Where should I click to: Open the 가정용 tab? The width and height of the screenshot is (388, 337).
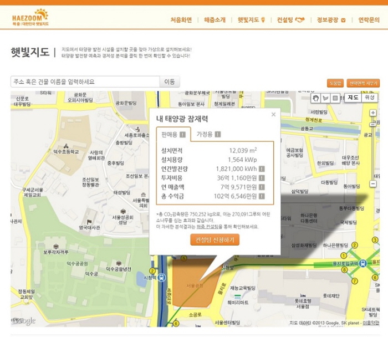[x=208, y=134]
